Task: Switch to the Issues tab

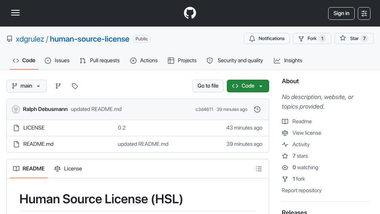Action: click(x=57, y=60)
